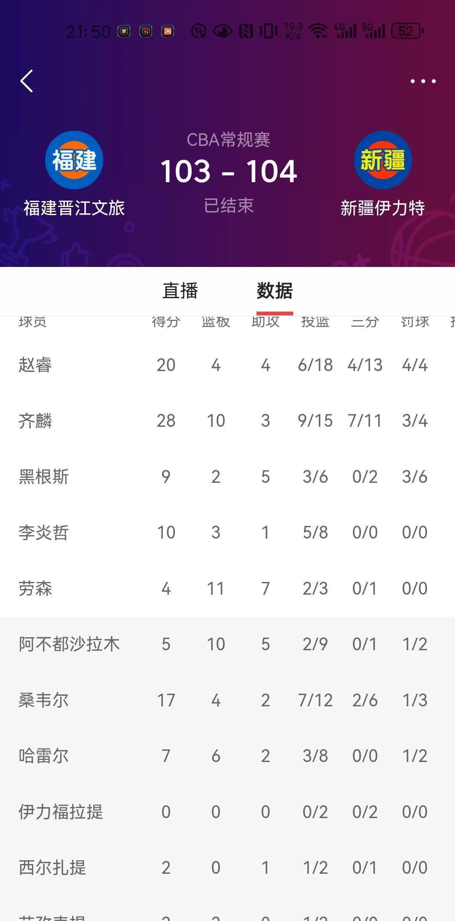This screenshot has width=455, height=921.
Task: Select the 数据 tab
Action: [x=274, y=291]
